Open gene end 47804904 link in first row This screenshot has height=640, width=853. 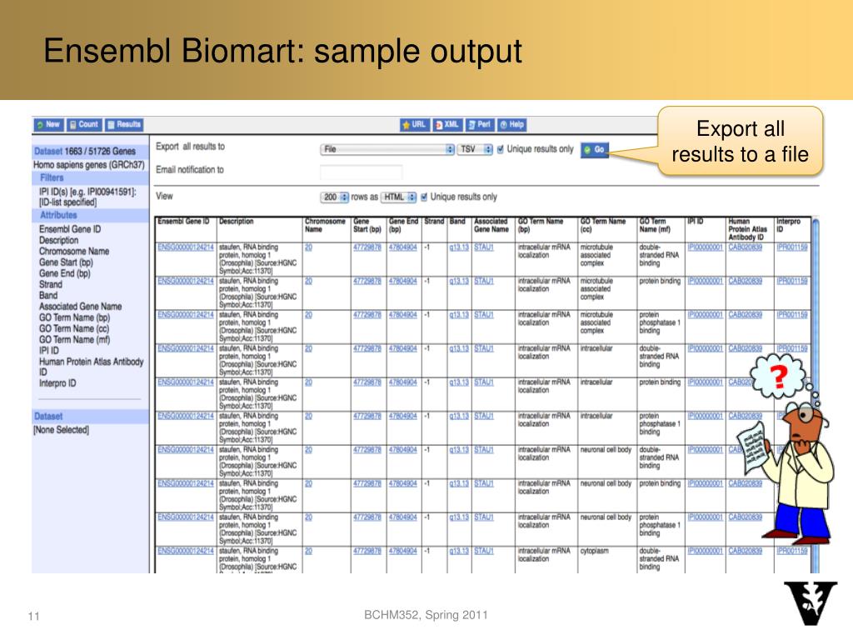click(403, 247)
